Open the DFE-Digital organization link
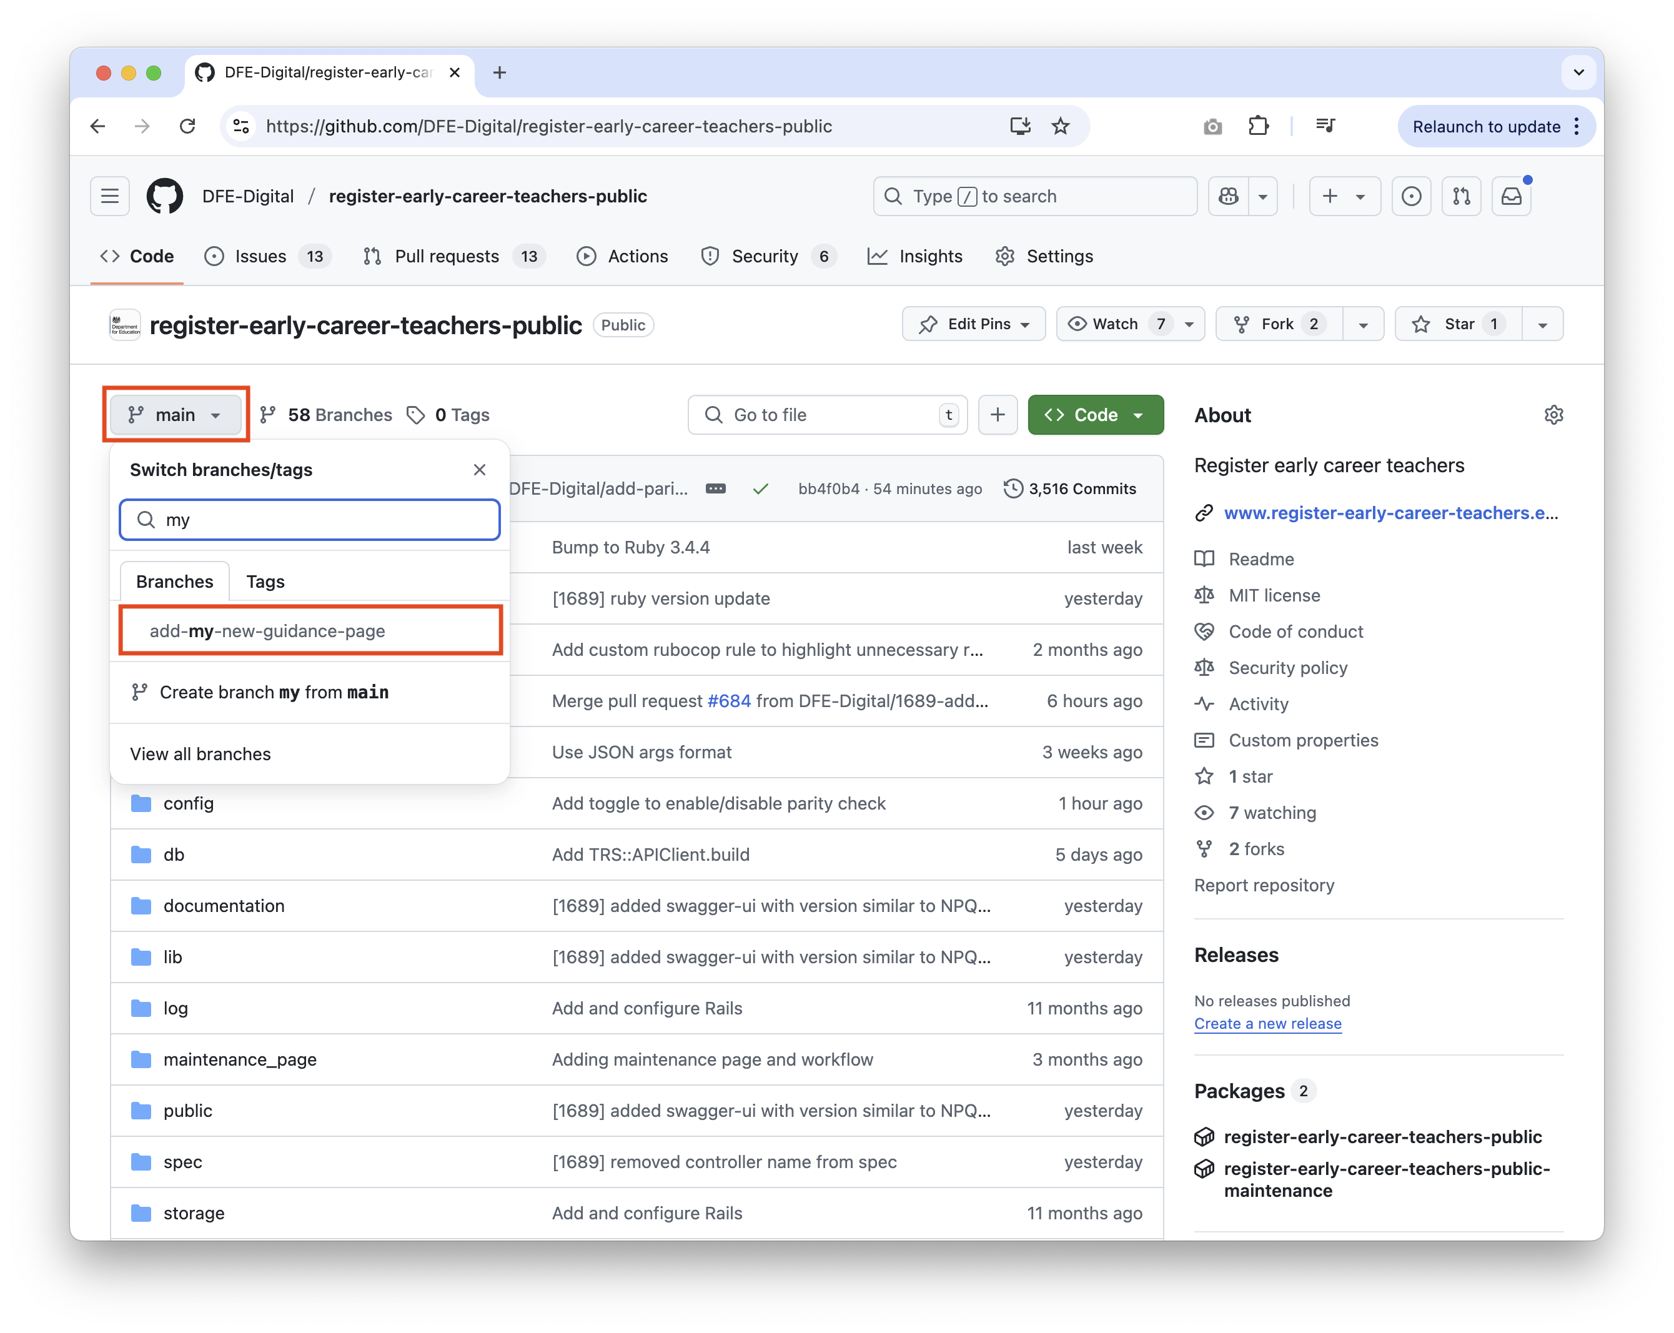 tap(248, 196)
